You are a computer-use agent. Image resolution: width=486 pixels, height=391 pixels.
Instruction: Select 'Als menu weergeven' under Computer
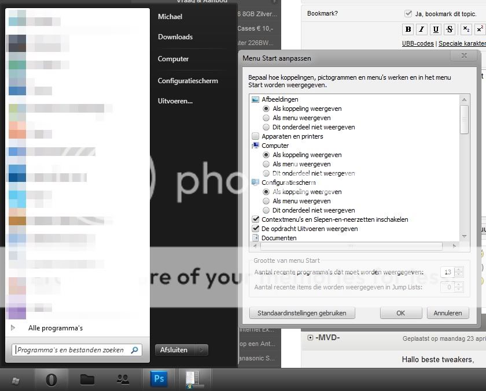click(266, 164)
